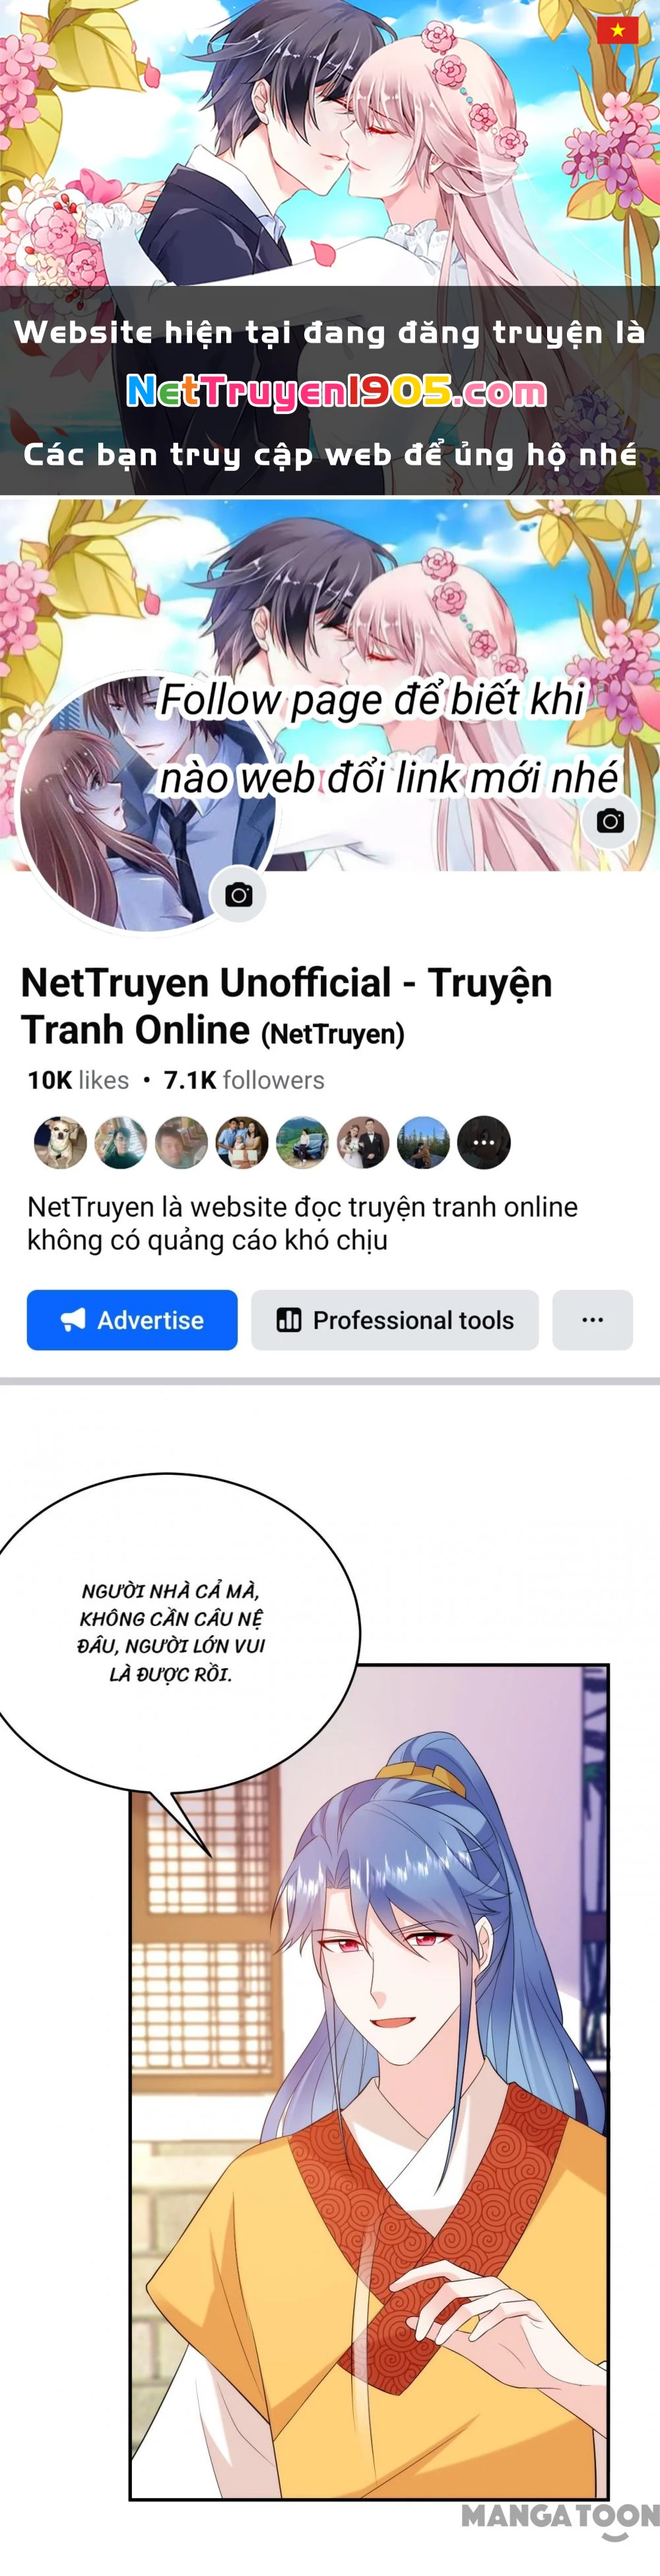The width and height of the screenshot is (660, 2576).
Task: Click the dog avatar follower thumbnail
Action: pos(60,1142)
